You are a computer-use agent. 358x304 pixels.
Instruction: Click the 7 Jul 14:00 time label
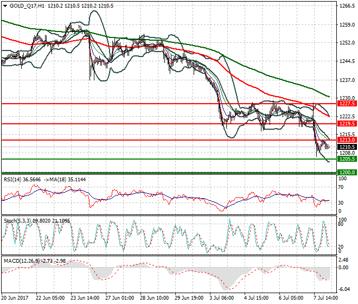[x=325, y=298]
